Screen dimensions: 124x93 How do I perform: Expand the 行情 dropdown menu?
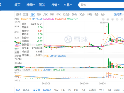tap(55, 5)
